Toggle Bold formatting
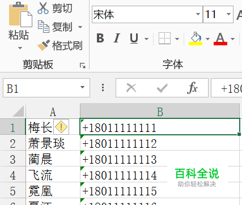The image size is (242, 205). 100,39
